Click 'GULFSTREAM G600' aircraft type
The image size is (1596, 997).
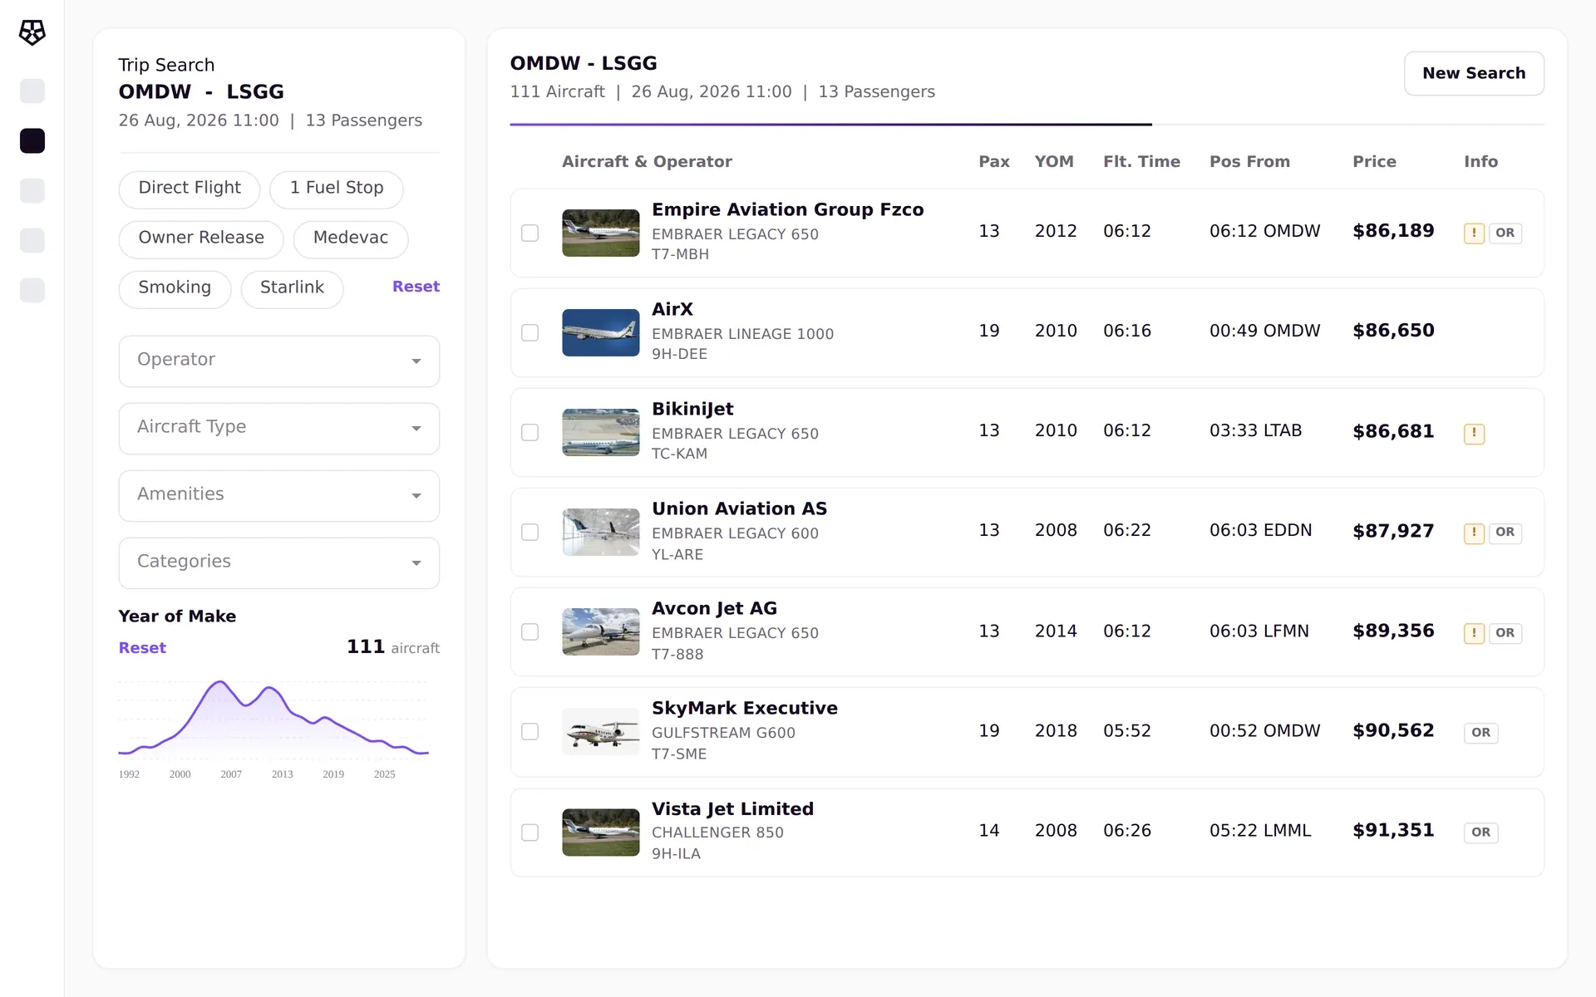tap(723, 733)
